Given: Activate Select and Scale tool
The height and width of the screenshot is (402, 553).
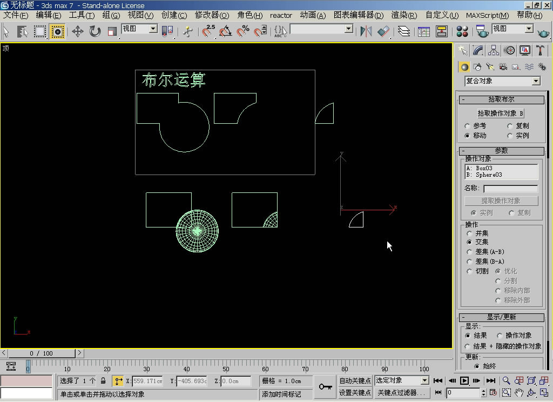Looking at the screenshot, I should pos(112,31).
